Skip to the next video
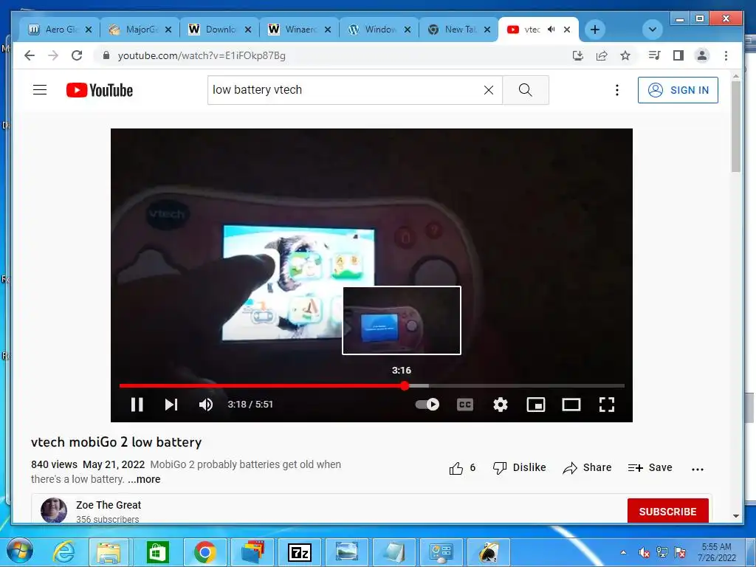The image size is (756, 567). tap(171, 404)
